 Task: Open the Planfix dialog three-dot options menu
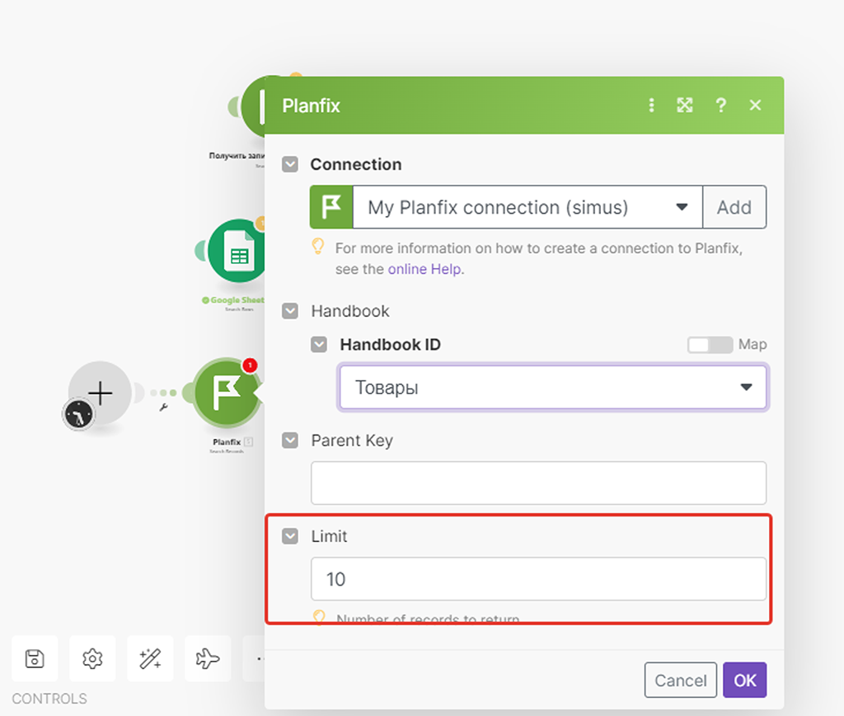(x=651, y=105)
